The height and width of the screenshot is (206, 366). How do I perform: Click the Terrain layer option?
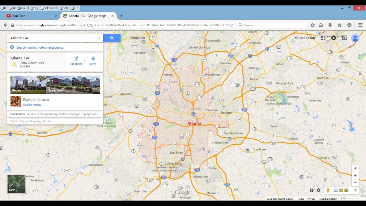(47, 121)
